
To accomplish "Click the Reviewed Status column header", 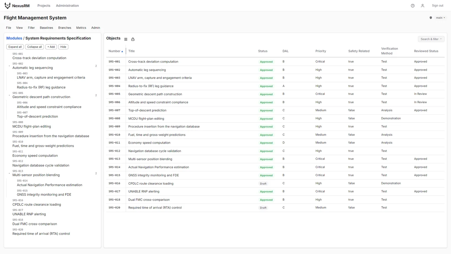I will click(426, 51).
